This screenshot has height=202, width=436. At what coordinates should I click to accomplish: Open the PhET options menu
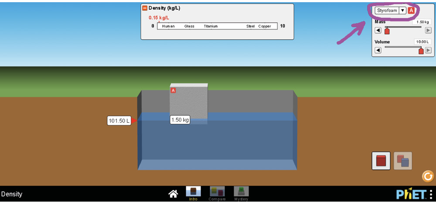coord(431,194)
